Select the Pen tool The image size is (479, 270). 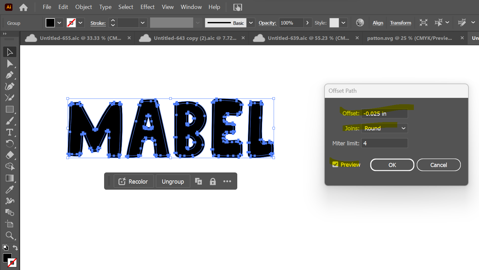pyautogui.click(x=9, y=75)
